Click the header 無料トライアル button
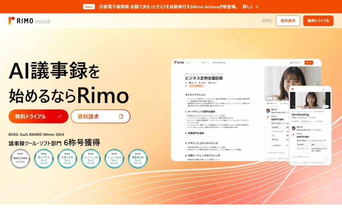The height and width of the screenshot is (213, 342). click(318, 21)
